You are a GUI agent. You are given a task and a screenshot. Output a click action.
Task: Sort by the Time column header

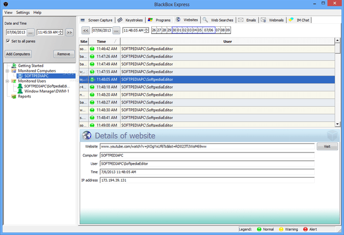[104, 41]
